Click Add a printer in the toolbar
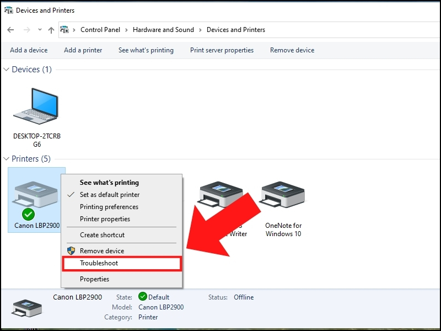This screenshot has height=331, width=441. [x=83, y=50]
